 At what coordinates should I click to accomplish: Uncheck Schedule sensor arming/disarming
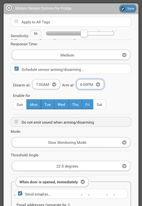16,69
